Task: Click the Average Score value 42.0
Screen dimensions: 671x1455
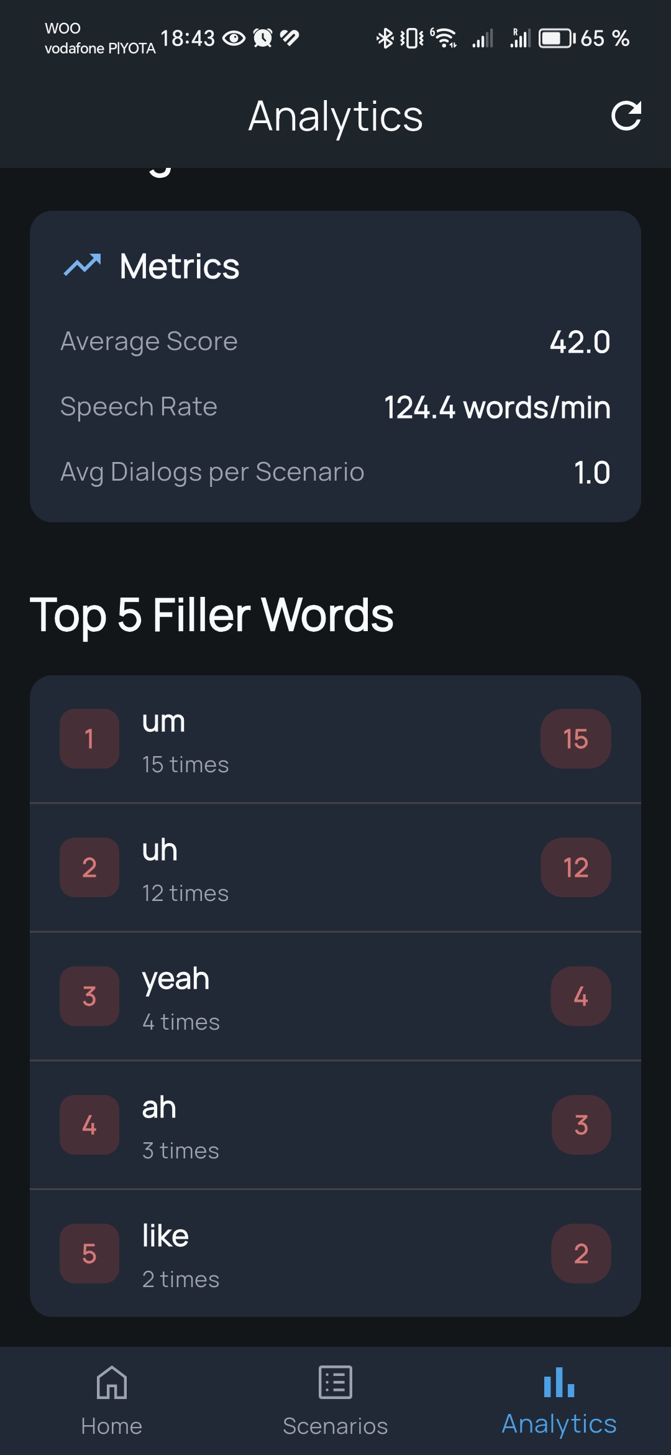Action: pos(580,343)
